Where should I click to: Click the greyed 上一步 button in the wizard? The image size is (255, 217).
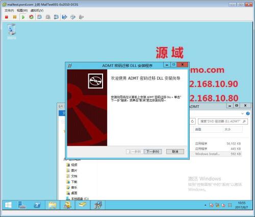pyautogui.click(x=135, y=152)
